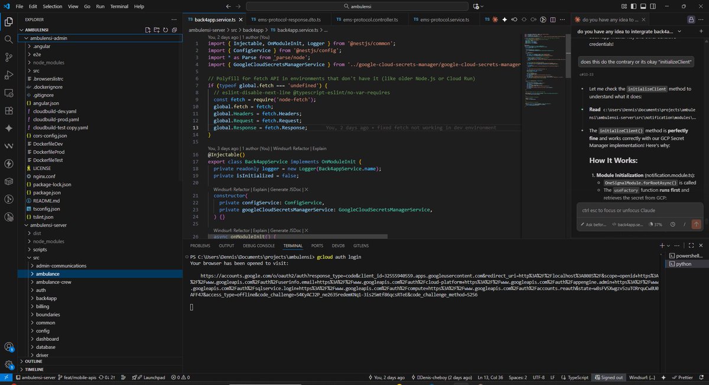
Task: Open the Search view in activity bar
Action: (x=8, y=39)
